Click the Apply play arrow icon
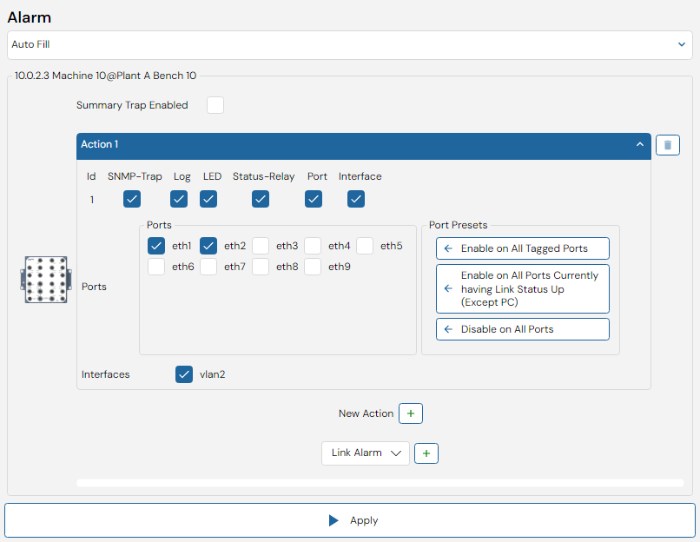Screen dimensions: 700x542 333,520
